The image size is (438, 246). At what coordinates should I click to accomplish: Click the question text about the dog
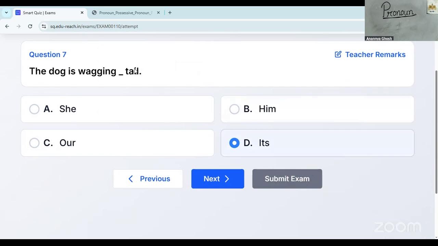pyautogui.click(x=85, y=71)
